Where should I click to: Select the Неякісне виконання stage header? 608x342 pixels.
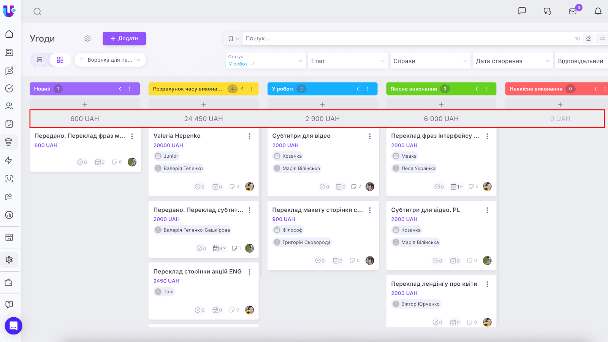pos(557,89)
